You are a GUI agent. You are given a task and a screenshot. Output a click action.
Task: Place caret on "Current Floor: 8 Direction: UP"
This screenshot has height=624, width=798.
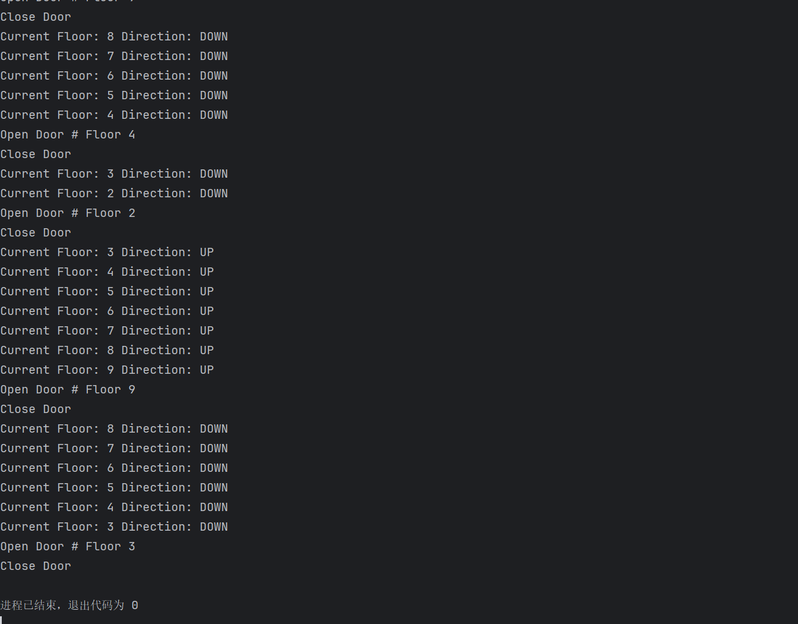point(107,351)
